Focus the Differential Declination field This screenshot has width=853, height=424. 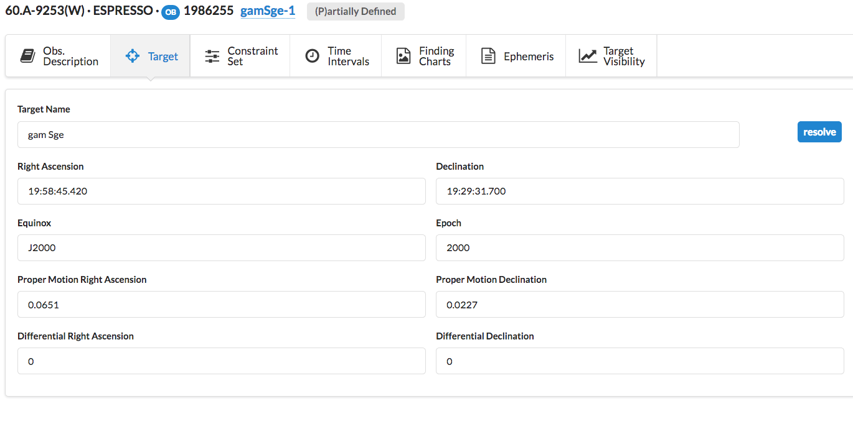click(x=639, y=361)
